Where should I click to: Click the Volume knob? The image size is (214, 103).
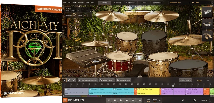74,16
